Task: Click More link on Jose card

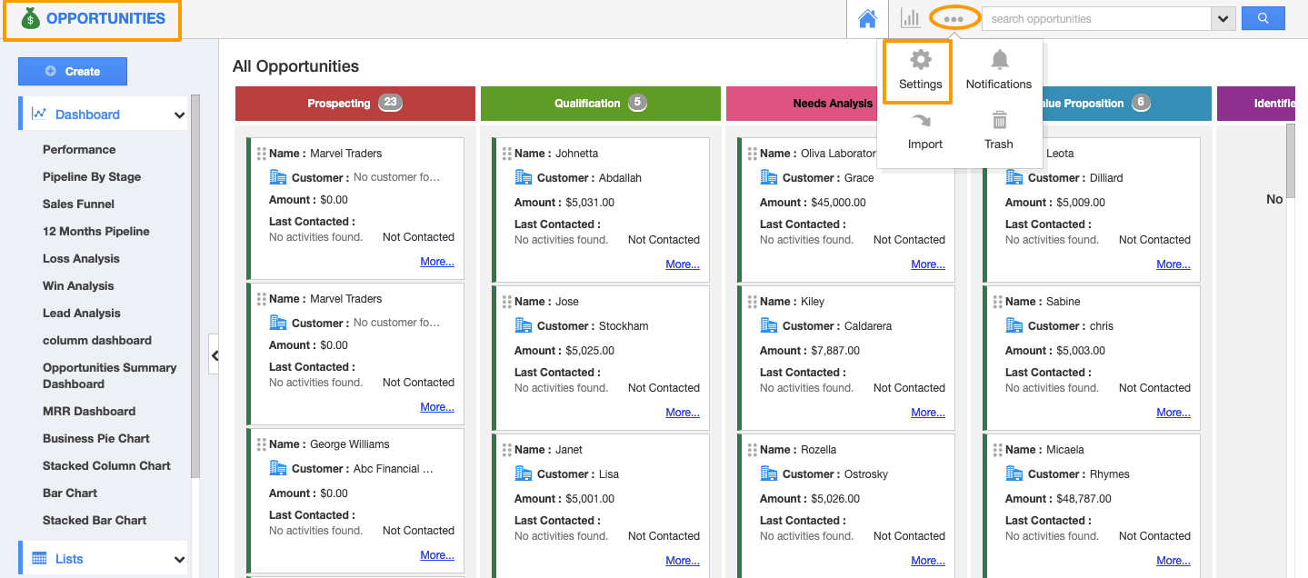Action: (x=682, y=413)
